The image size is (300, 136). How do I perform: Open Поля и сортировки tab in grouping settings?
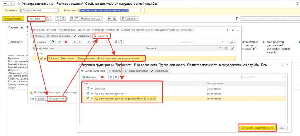136,71
